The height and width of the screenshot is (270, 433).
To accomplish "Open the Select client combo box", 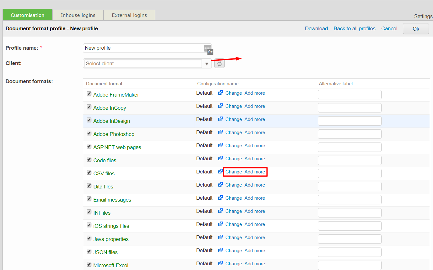I will pyautogui.click(x=143, y=64).
